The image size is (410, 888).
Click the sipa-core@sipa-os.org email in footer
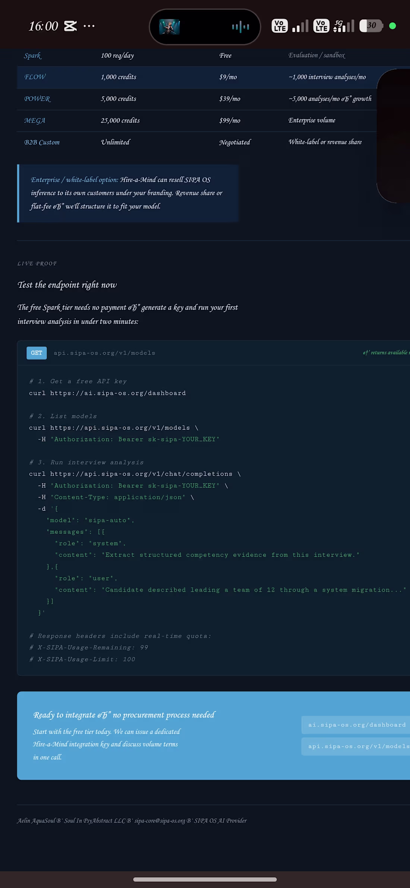click(x=160, y=821)
